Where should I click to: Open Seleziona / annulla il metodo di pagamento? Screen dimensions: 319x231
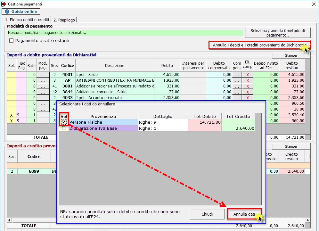(x=278, y=33)
